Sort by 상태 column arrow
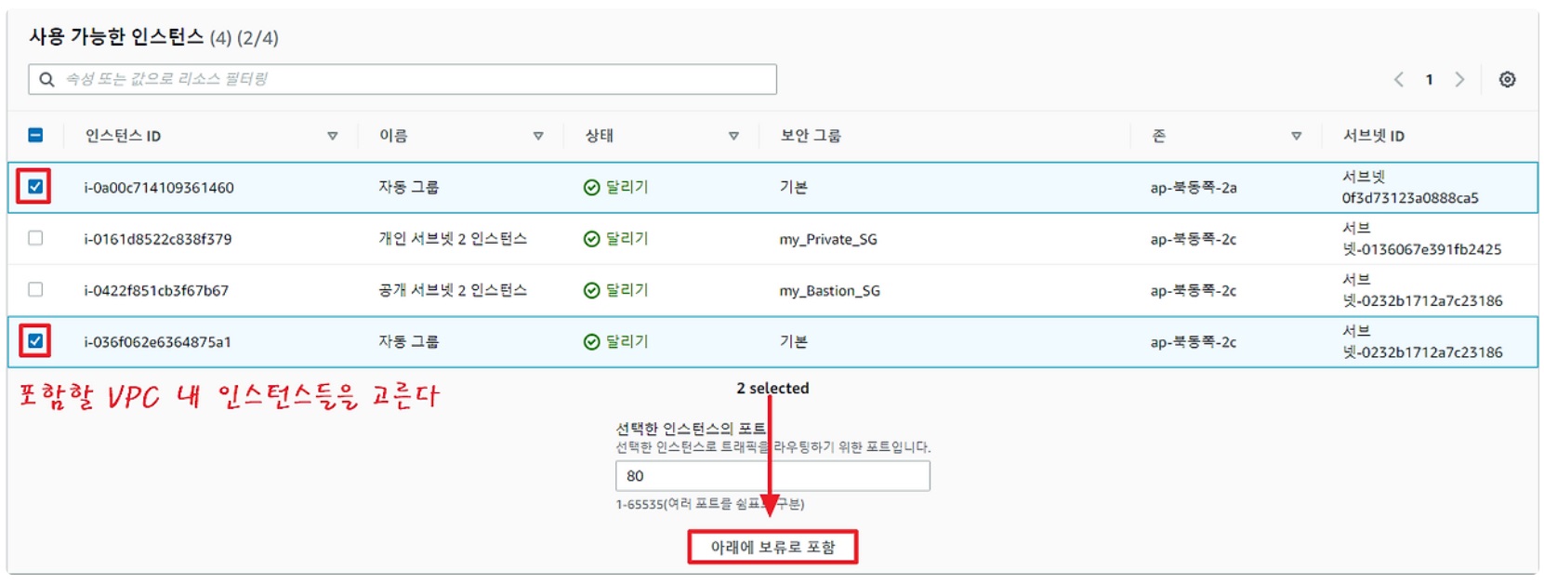Image resolution: width=1544 pixels, height=583 pixels. coord(733,136)
